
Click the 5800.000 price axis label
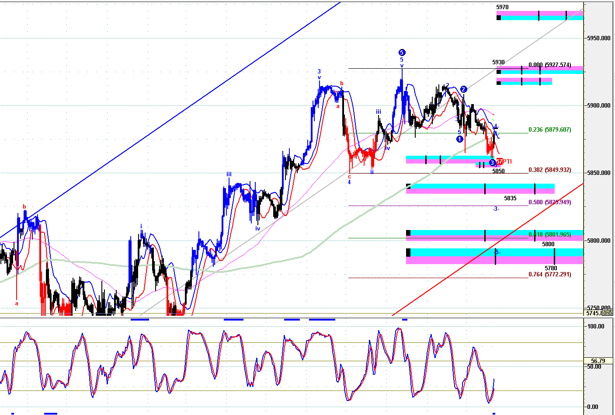599,241
